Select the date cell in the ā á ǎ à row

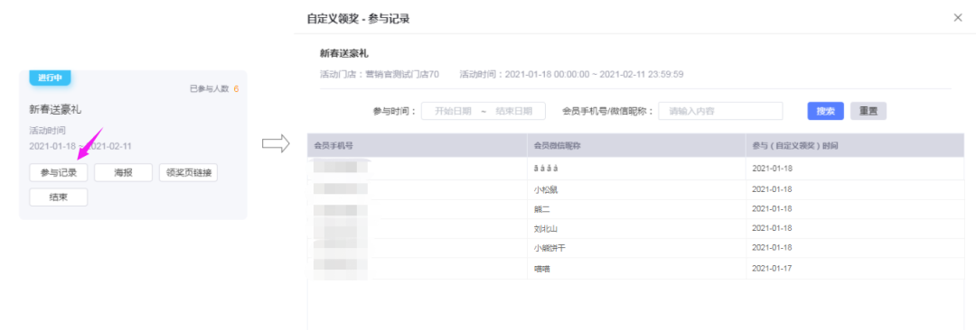point(855,168)
